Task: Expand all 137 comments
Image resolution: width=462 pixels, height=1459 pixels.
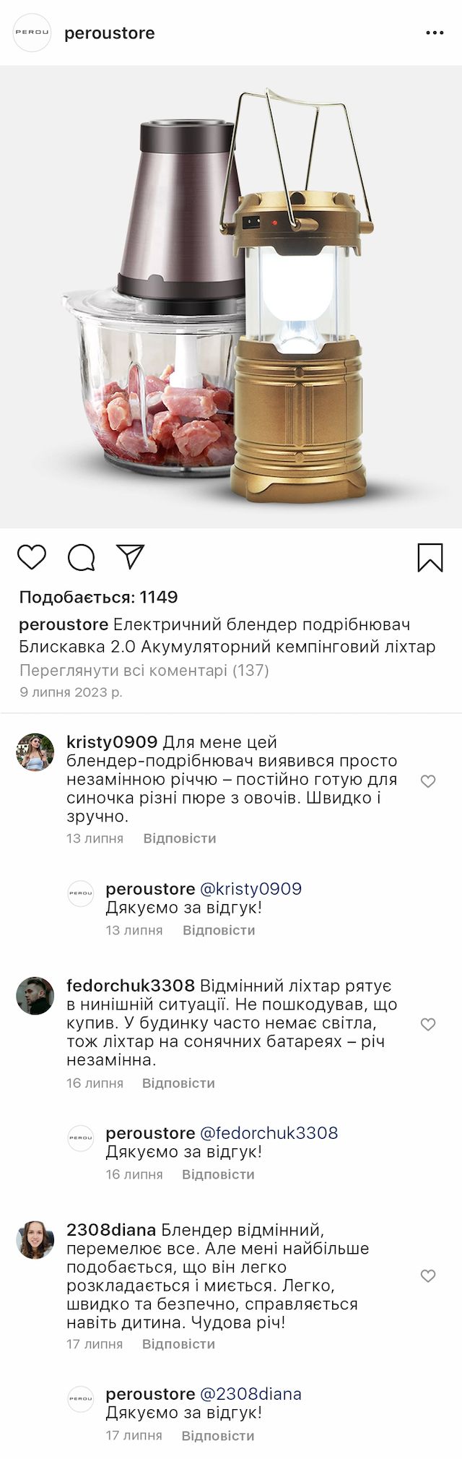Action: coord(144,670)
